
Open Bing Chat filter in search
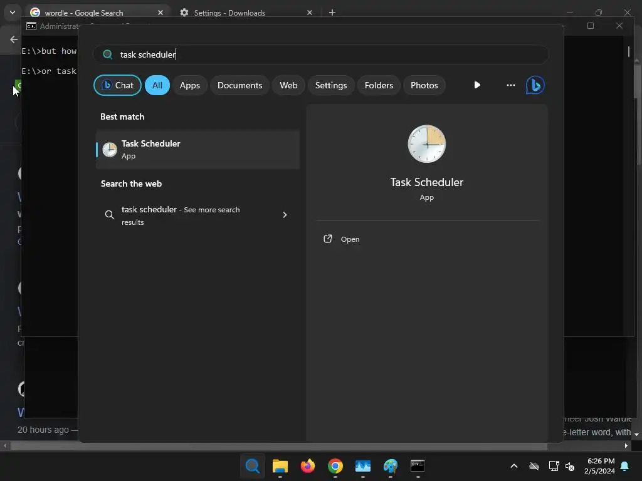click(x=117, y=85)
